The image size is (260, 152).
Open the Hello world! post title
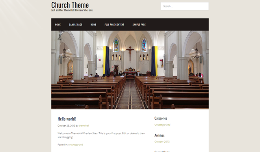pos(67,119)
